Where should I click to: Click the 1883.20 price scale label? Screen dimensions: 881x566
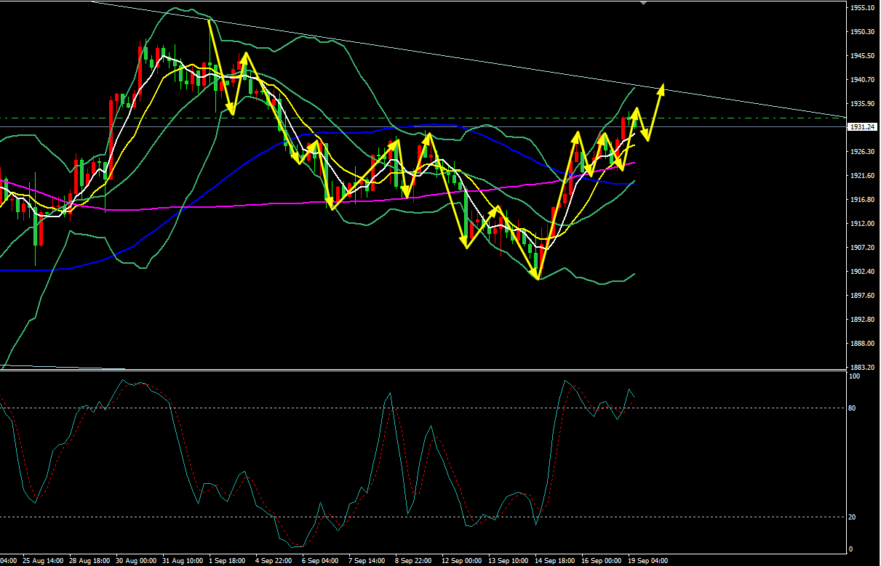(861, 367)
